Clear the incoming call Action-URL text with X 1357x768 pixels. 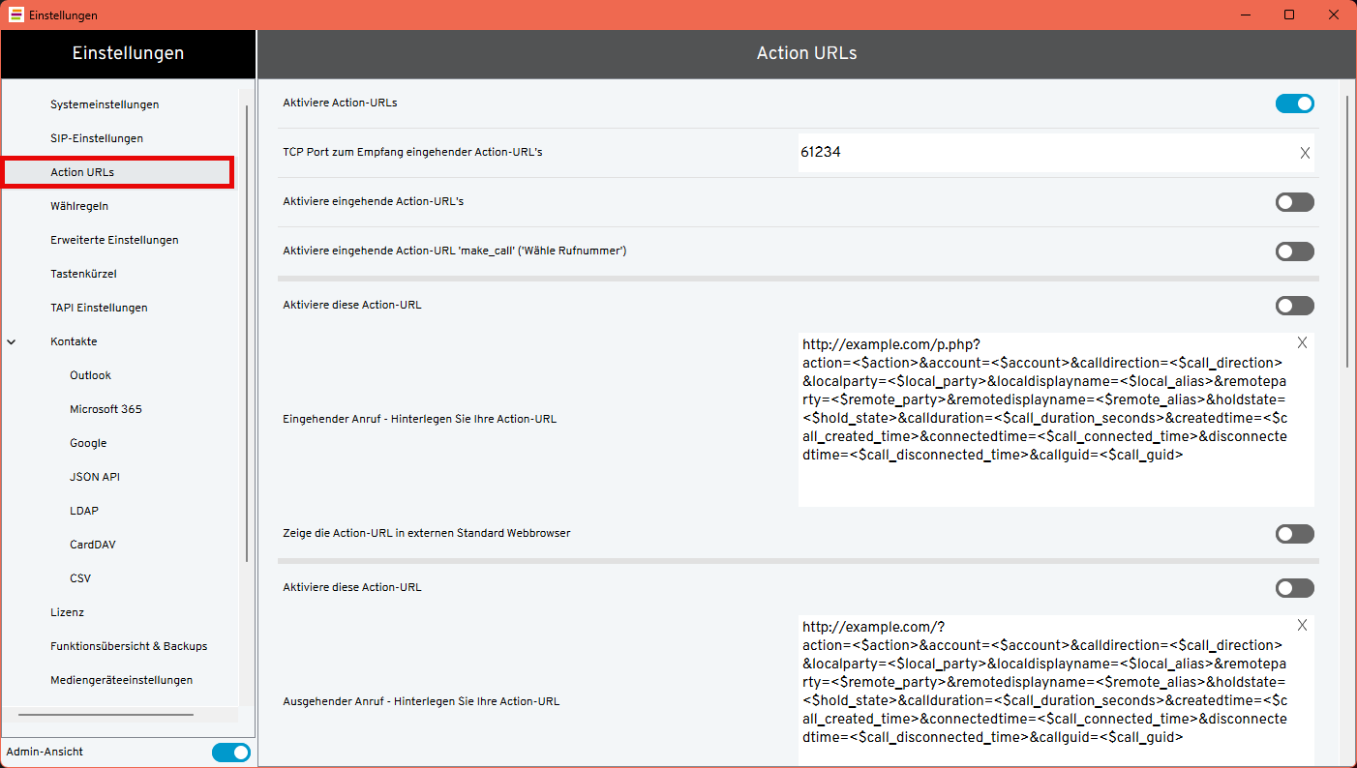1302,342
